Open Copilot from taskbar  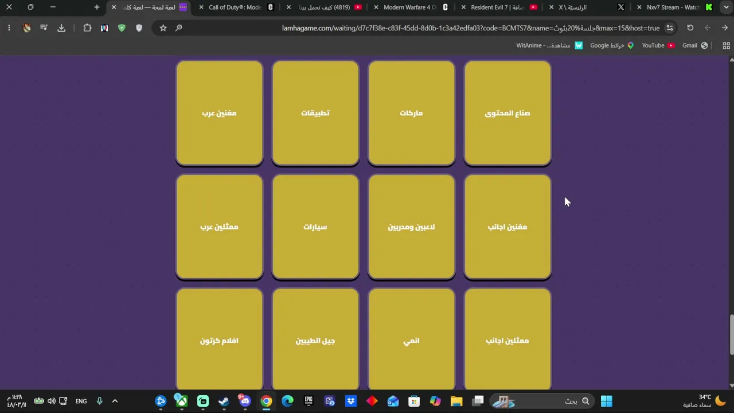(435, 401)
